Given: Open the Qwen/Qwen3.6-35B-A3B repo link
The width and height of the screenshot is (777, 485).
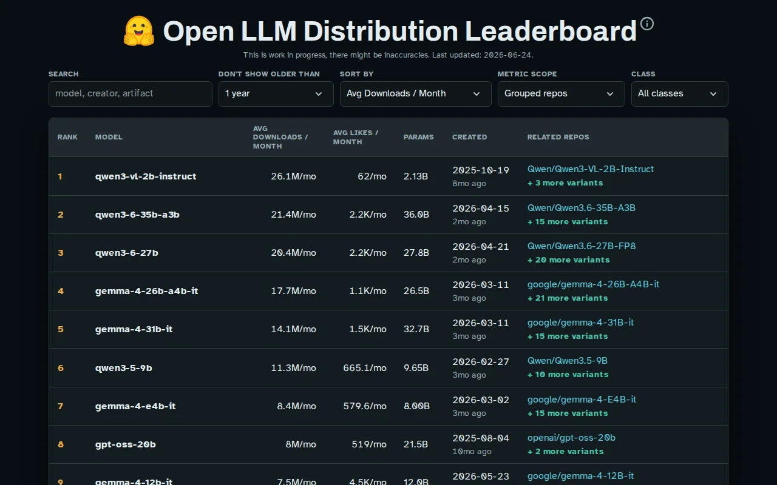Looking at the screenshot, I should click(582, 208).
